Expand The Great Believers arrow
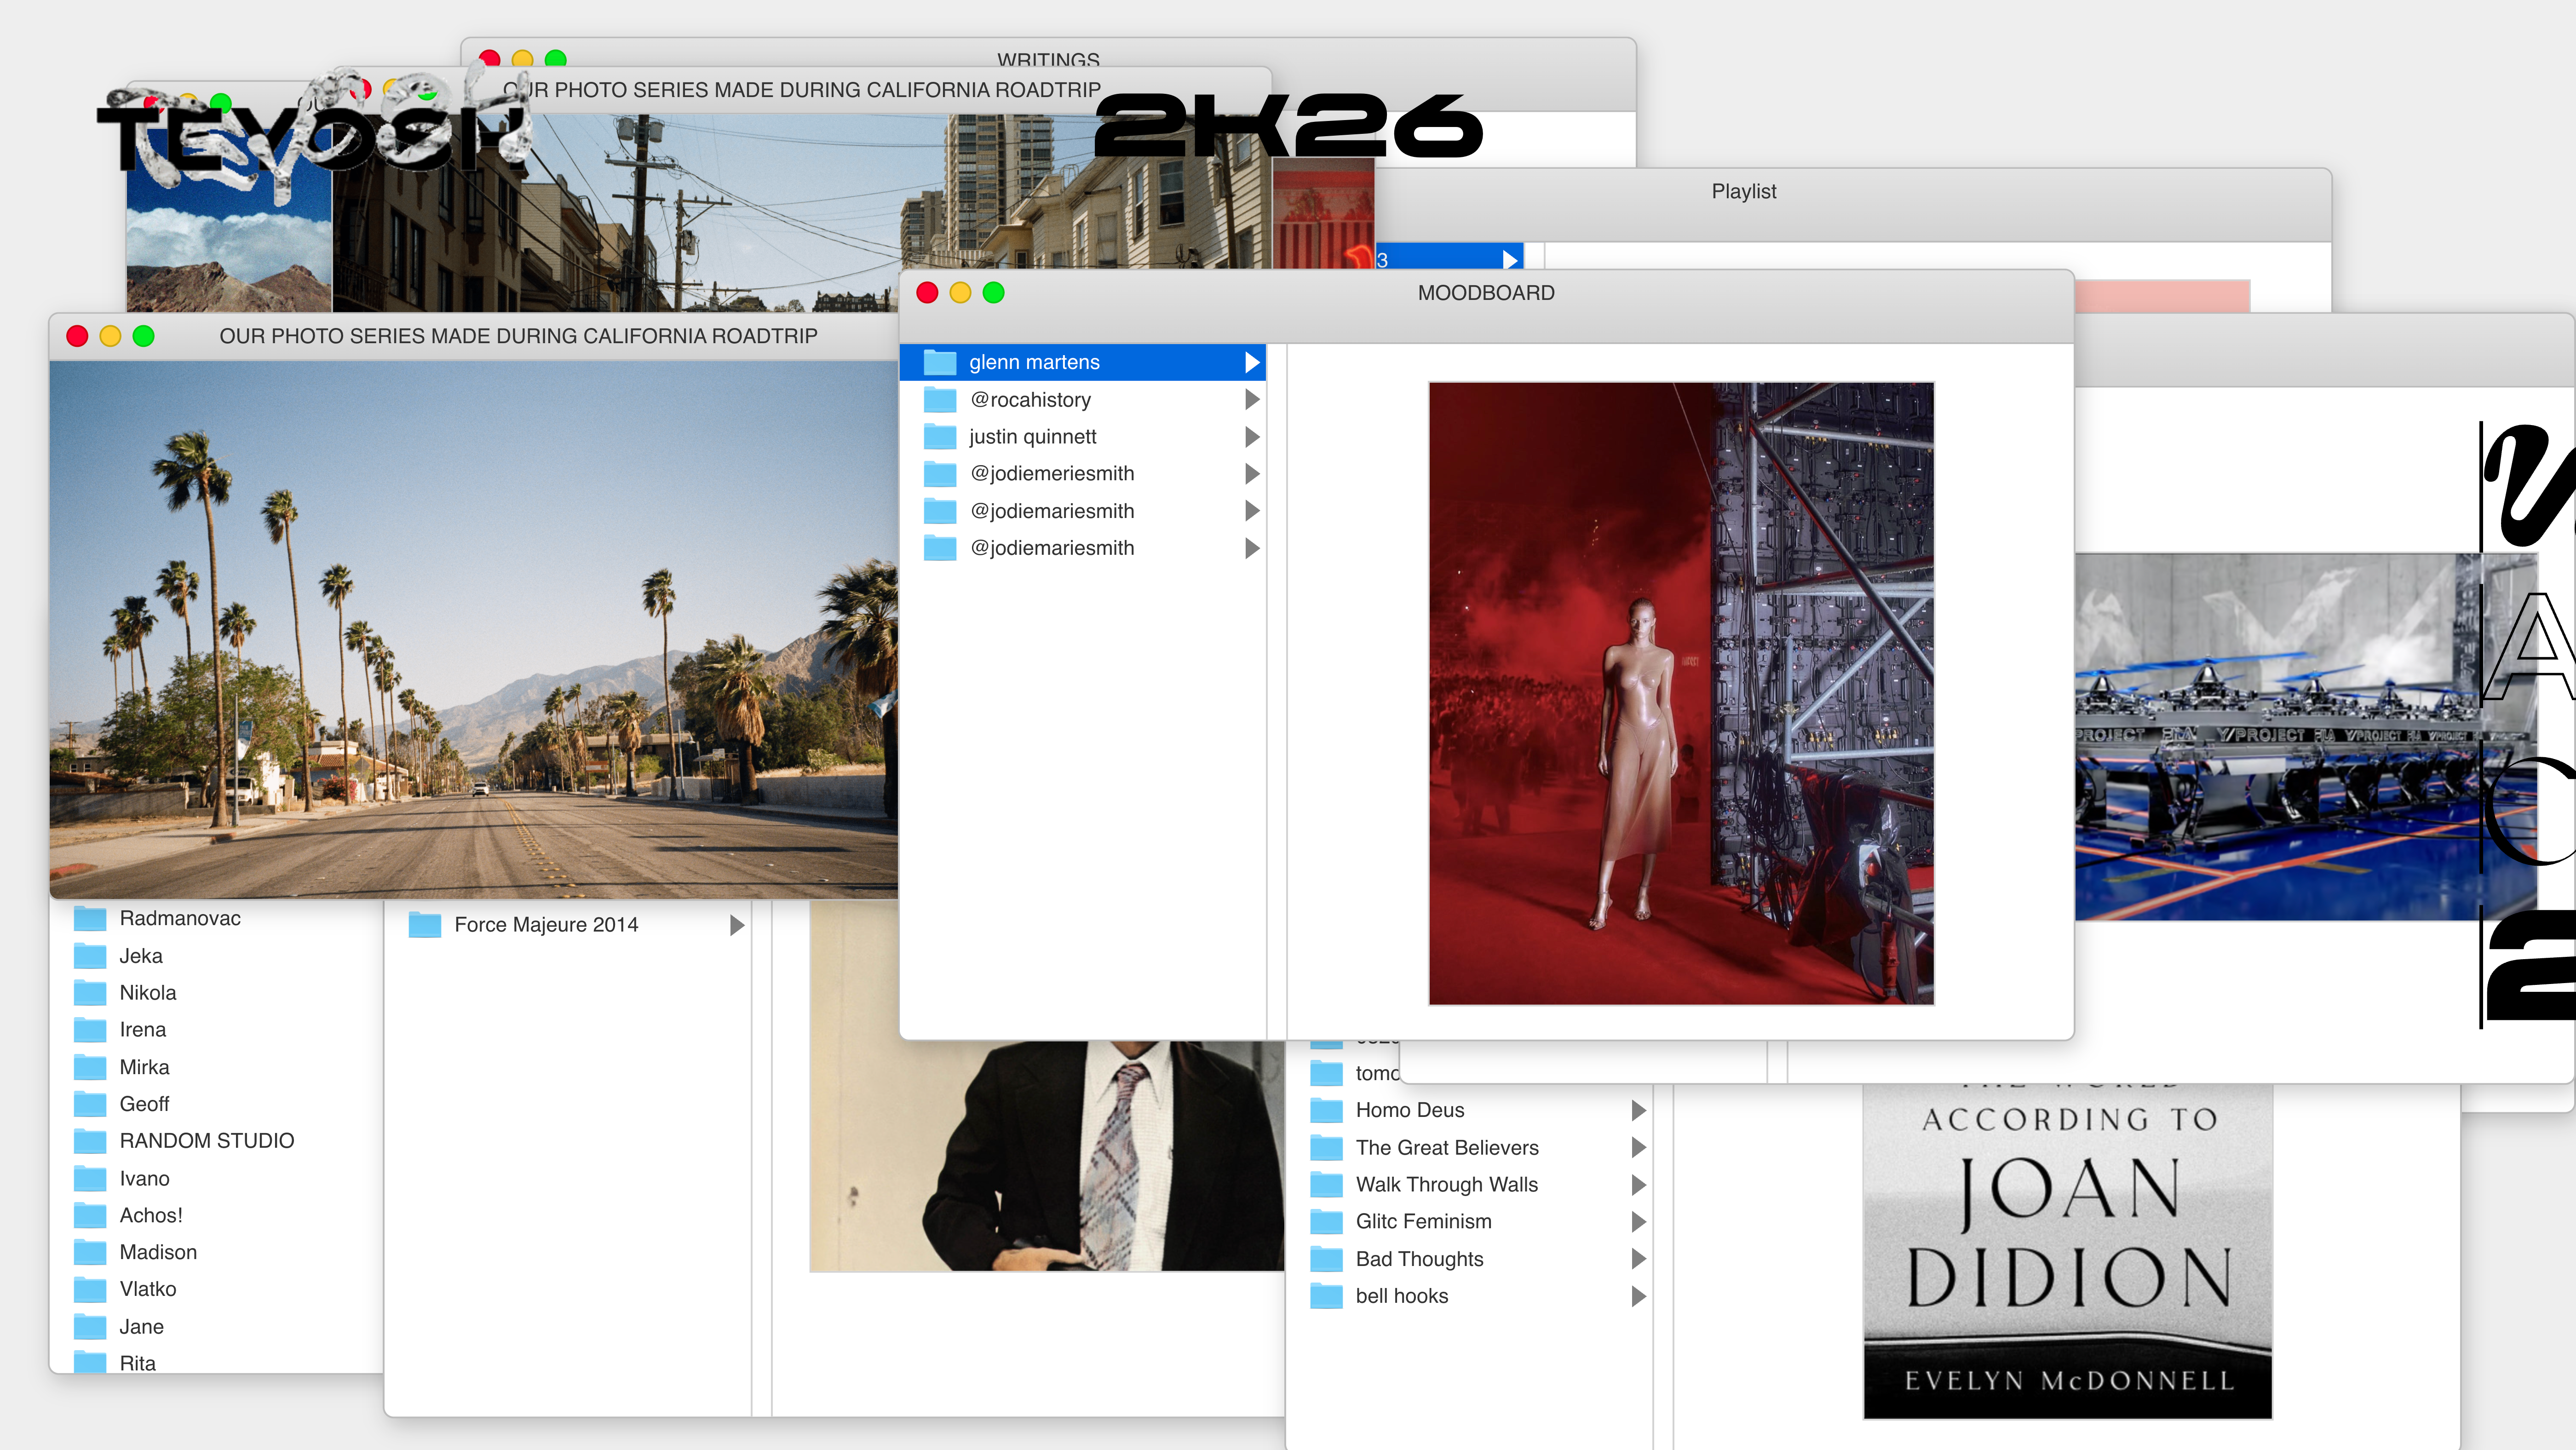The height and width of the screenshot is (1450, 2576). pyautogui.click(x=1638, y=1148)
